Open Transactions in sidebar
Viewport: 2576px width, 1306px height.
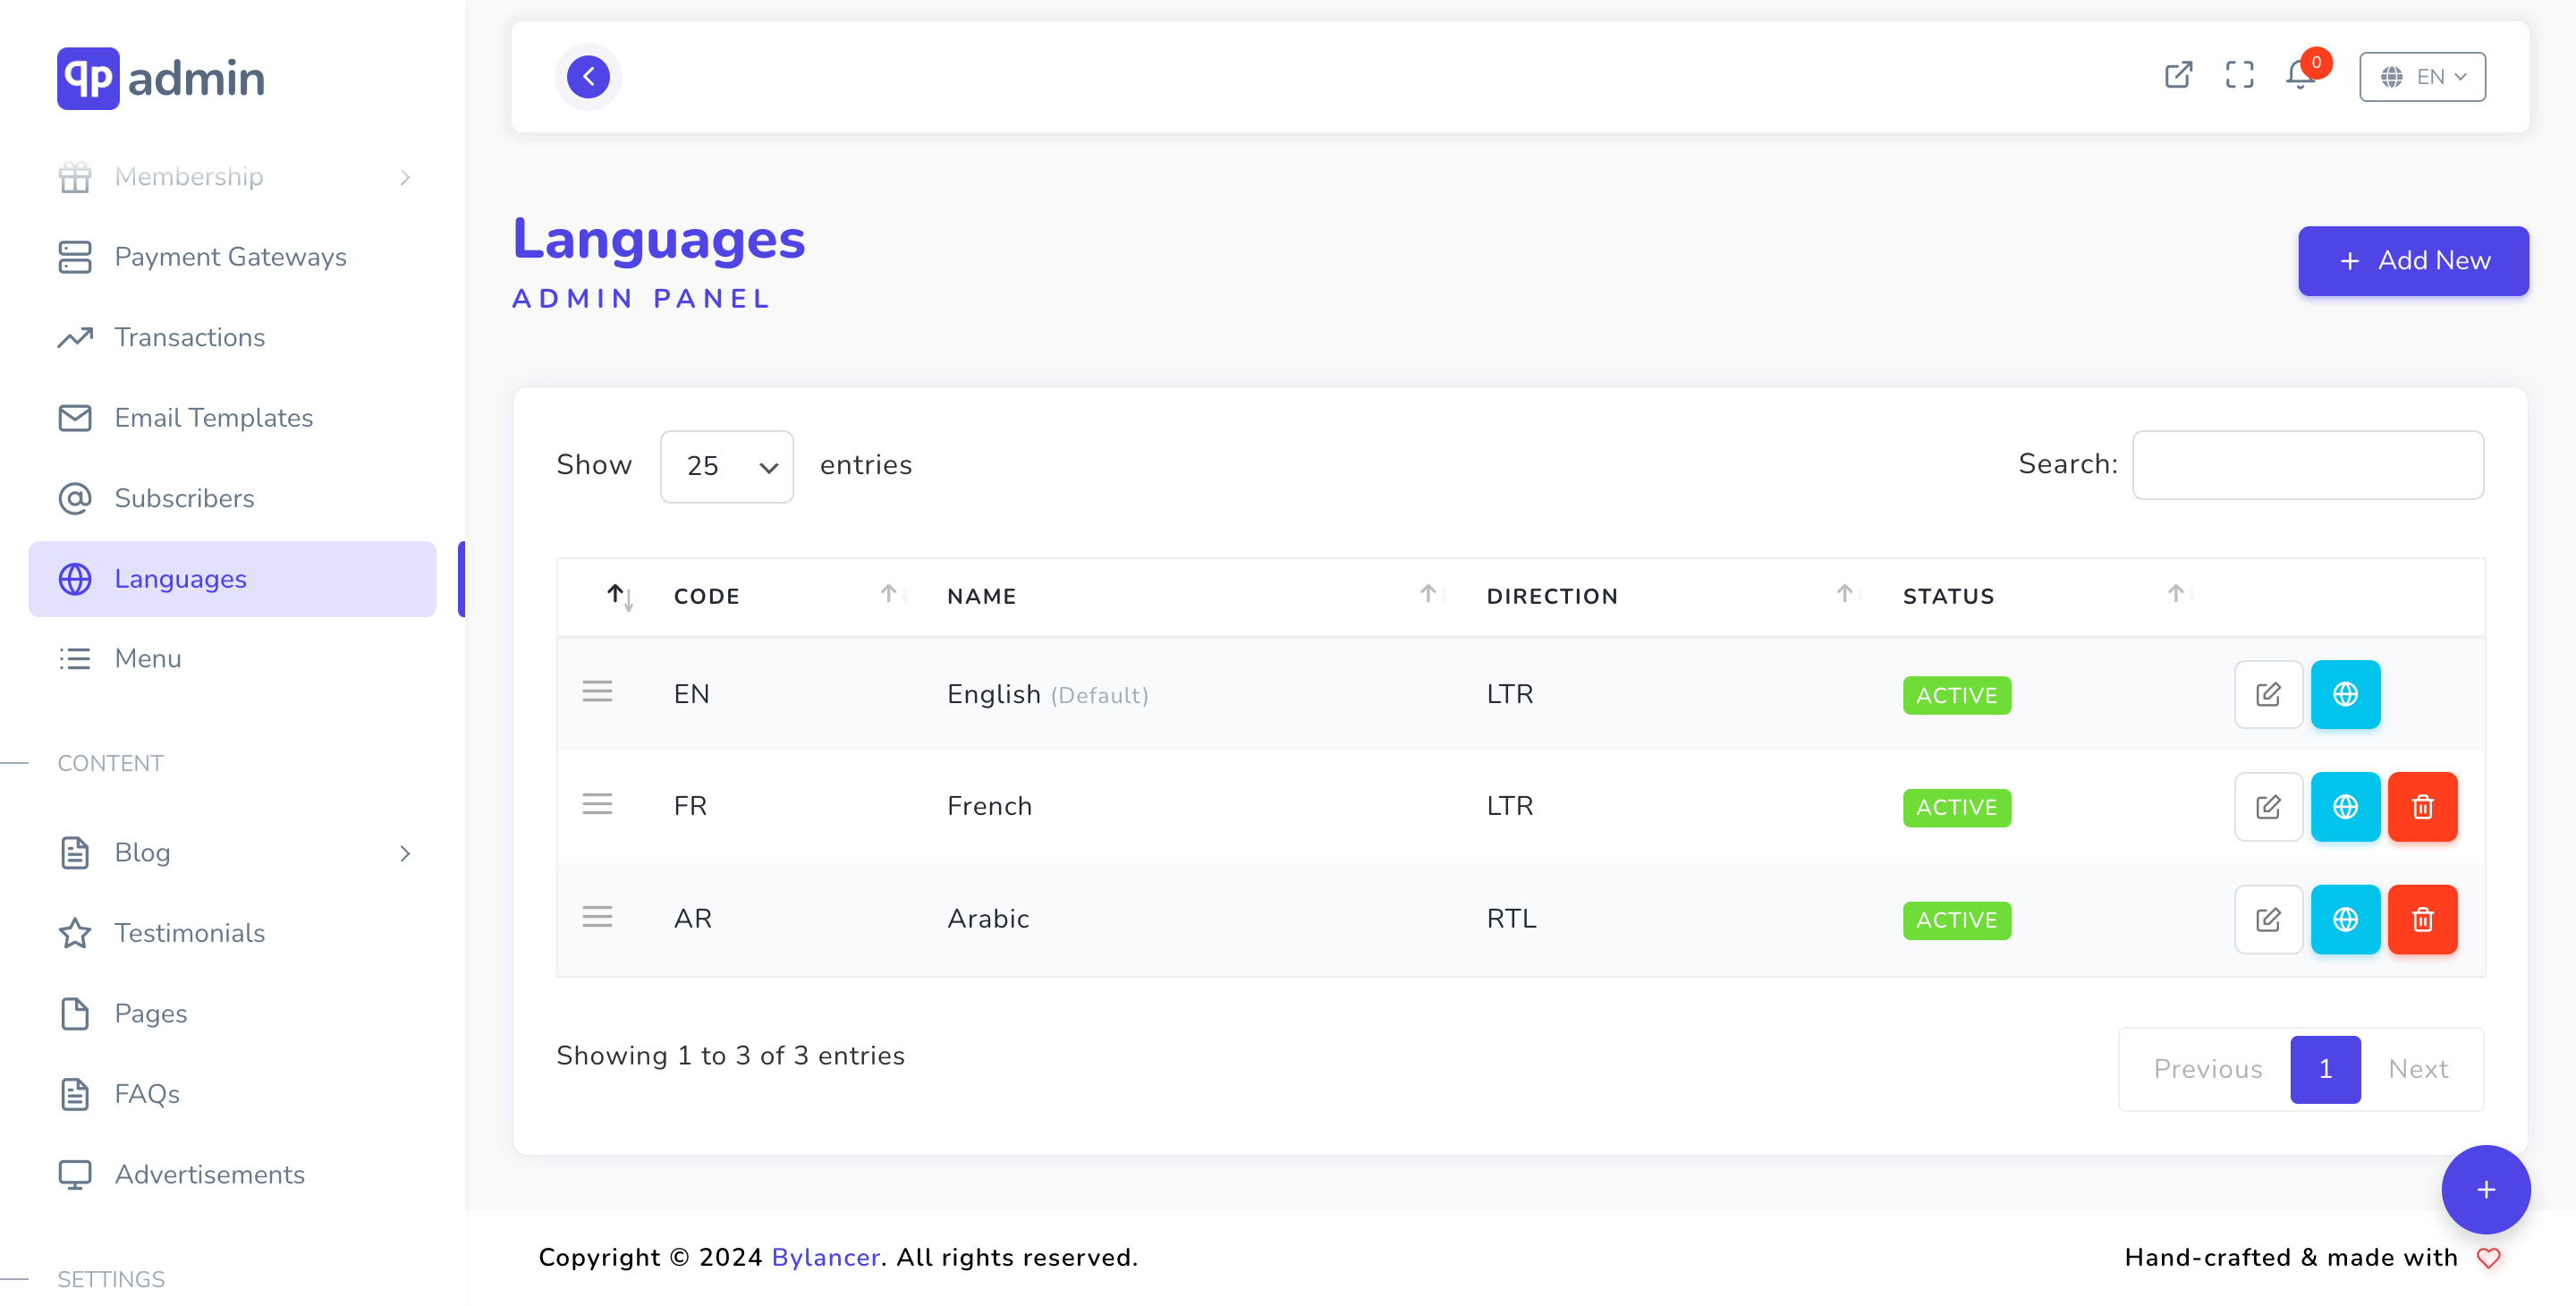pos(232,337)
